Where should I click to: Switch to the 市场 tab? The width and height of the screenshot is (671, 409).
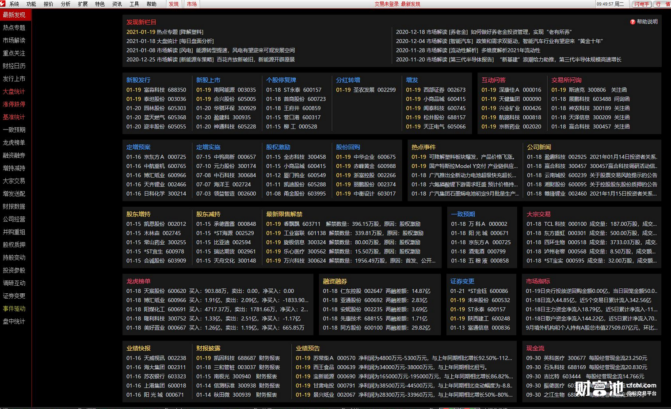pos(192,4)
